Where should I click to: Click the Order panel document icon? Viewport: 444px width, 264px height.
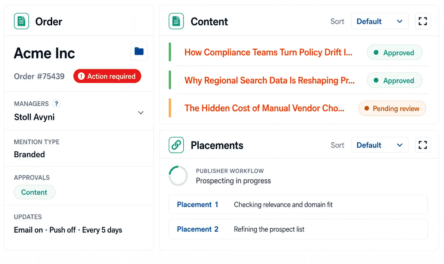coord(22,21)
